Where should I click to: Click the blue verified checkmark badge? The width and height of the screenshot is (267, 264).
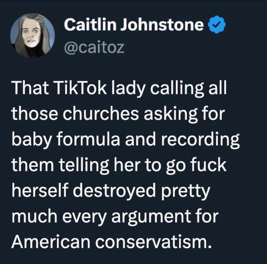(217, 25)
